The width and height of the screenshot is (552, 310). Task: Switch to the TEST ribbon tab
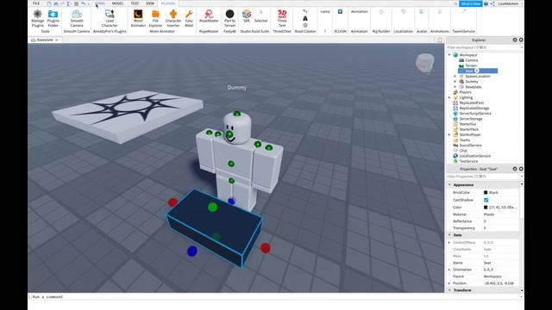135,3
